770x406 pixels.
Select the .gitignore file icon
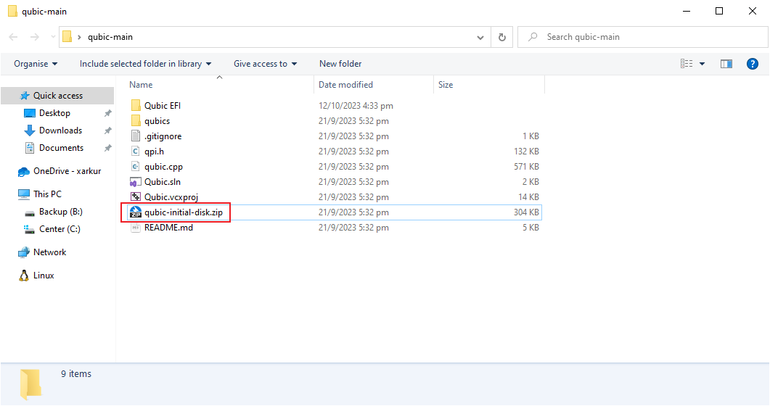136,136
